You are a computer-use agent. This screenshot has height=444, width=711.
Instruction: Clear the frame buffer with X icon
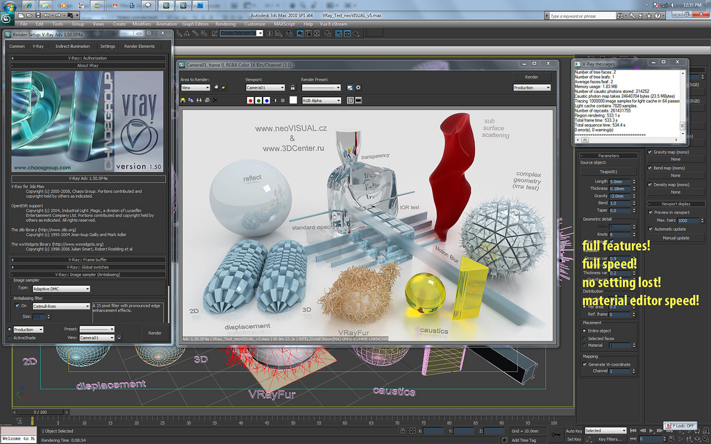(x=215, y=100)
